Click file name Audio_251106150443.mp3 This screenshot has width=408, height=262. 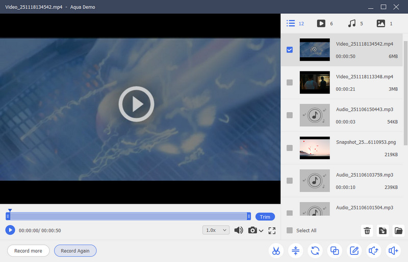tap(364, 109)
